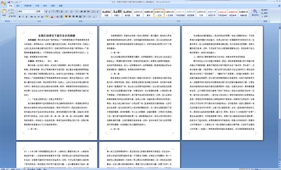281x170 pixels.
Task: Justify the paragraph text
Action: [77, 17]
